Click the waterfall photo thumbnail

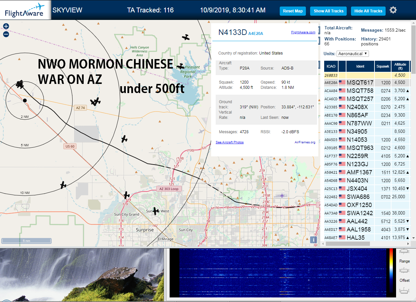pyautogui.click(x=82, y=275)
